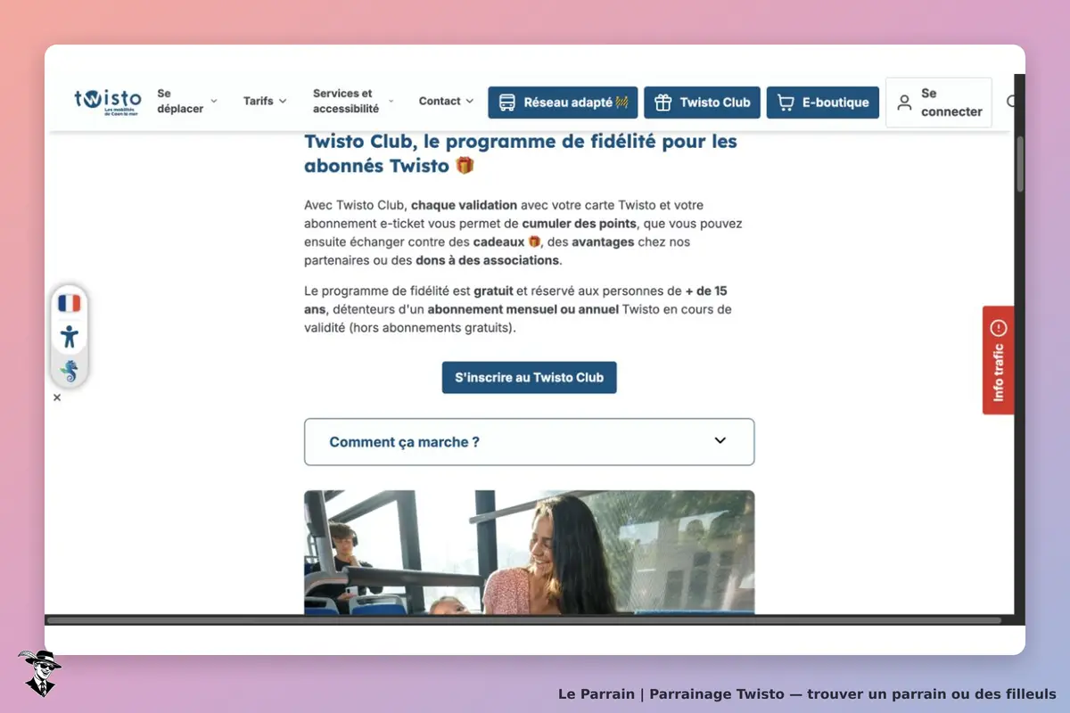Open the red Info trafic side tab
This screenshot has height=713, width=1070.
pos(999,360)
